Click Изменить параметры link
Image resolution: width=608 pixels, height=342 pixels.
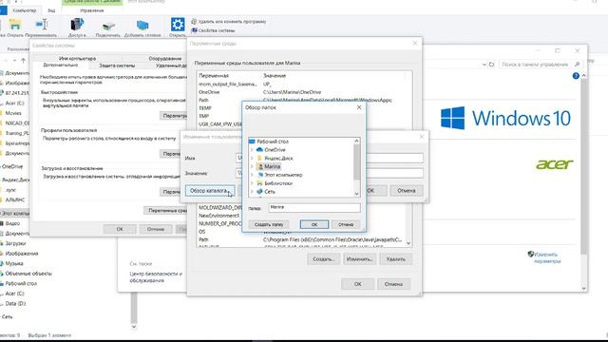547,257
